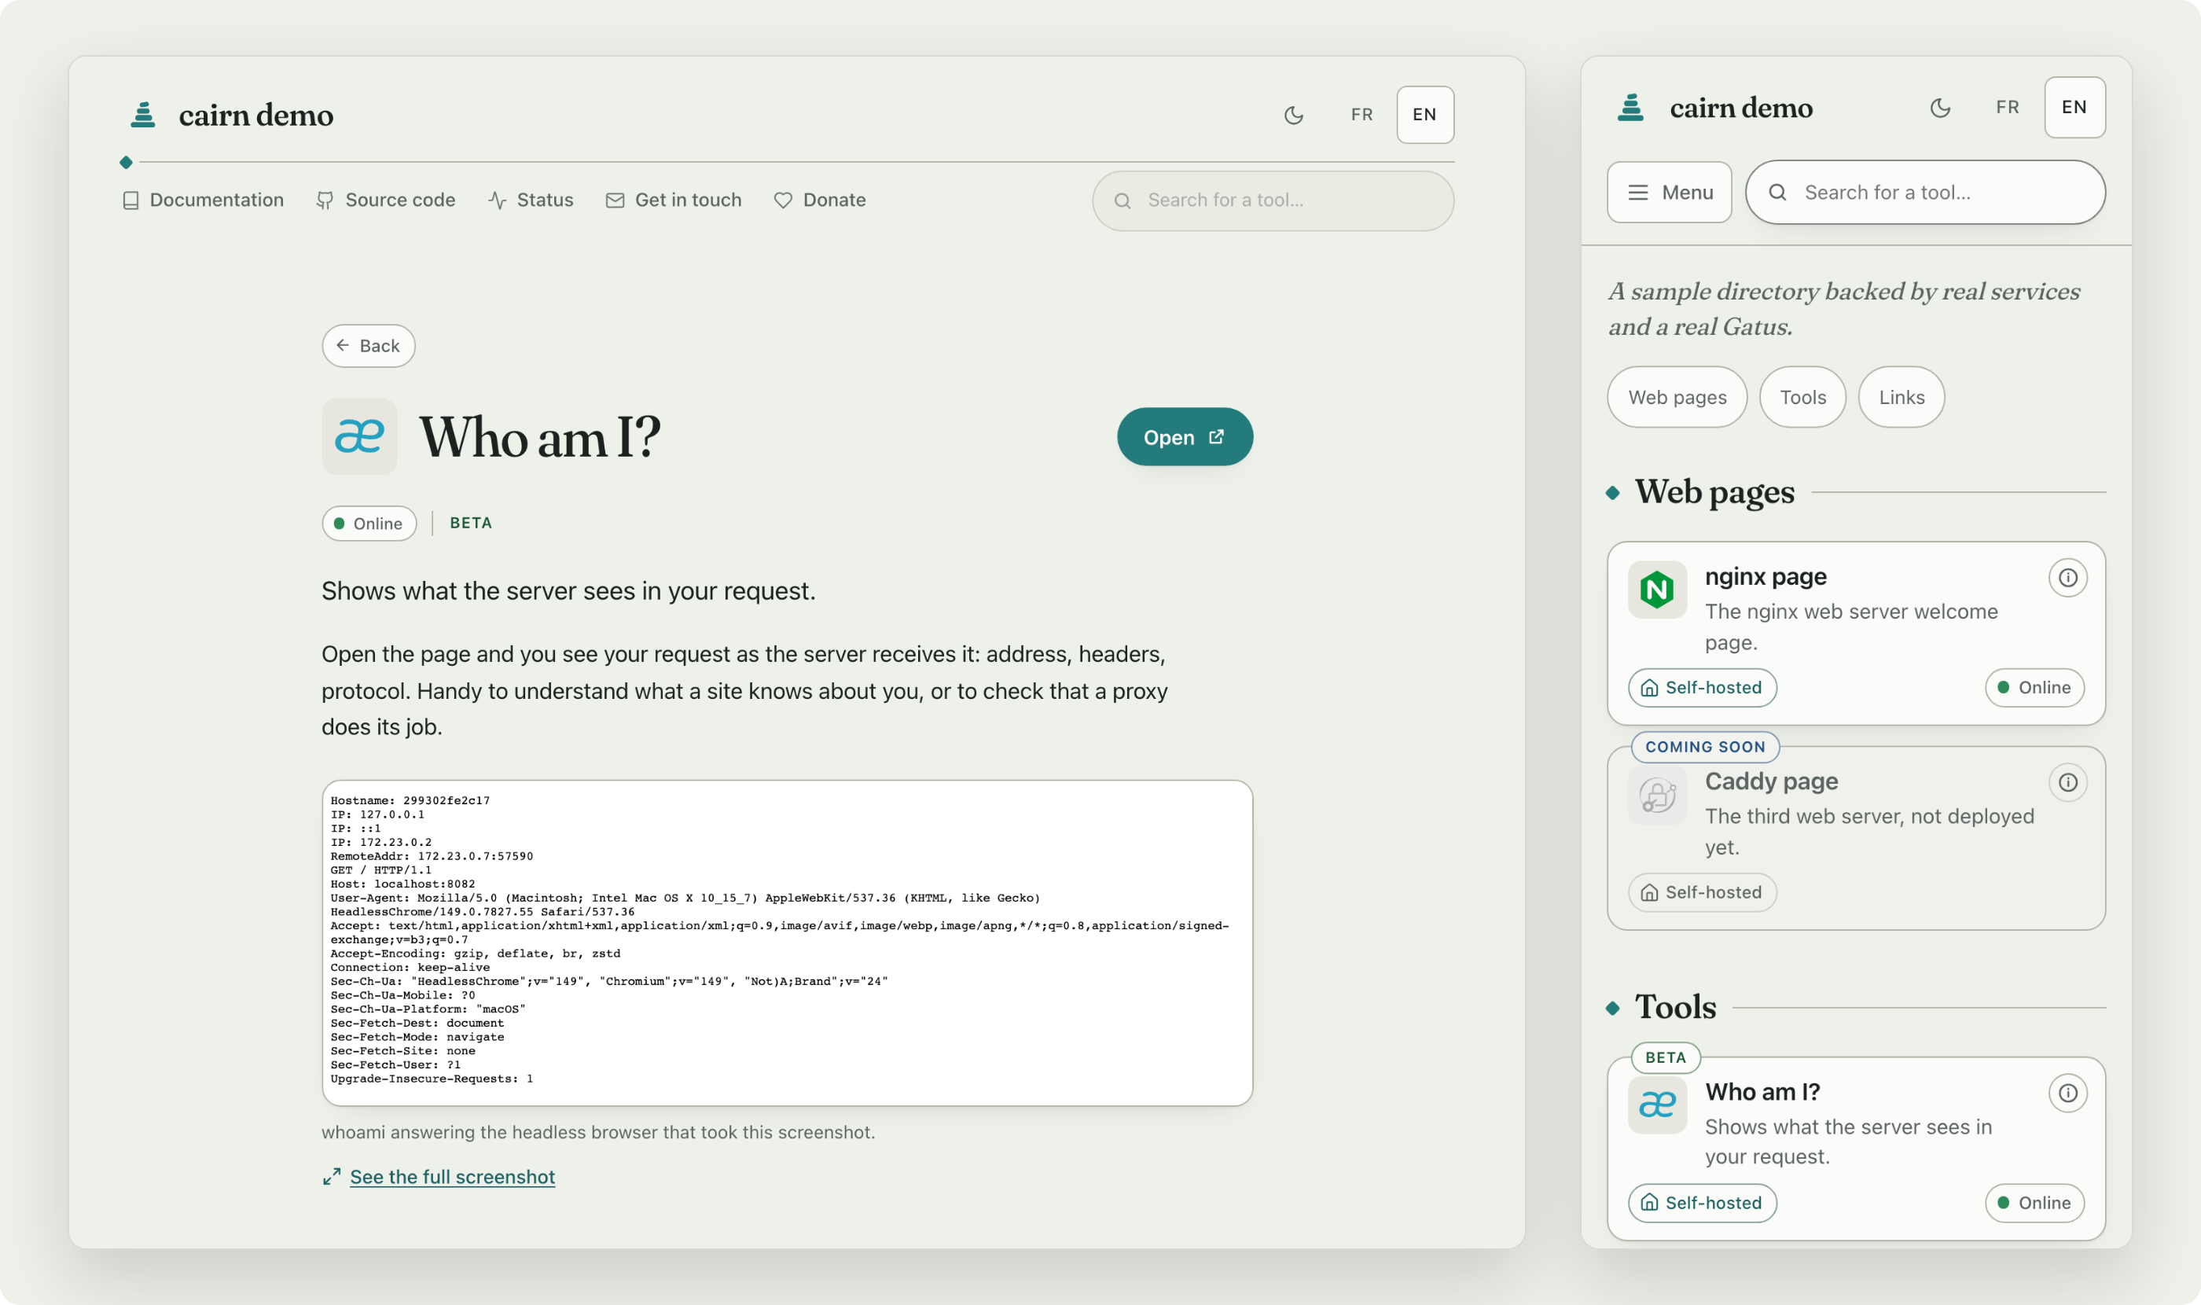Open the Status page
This screenshot has width=2201, height=1305.
531,200
